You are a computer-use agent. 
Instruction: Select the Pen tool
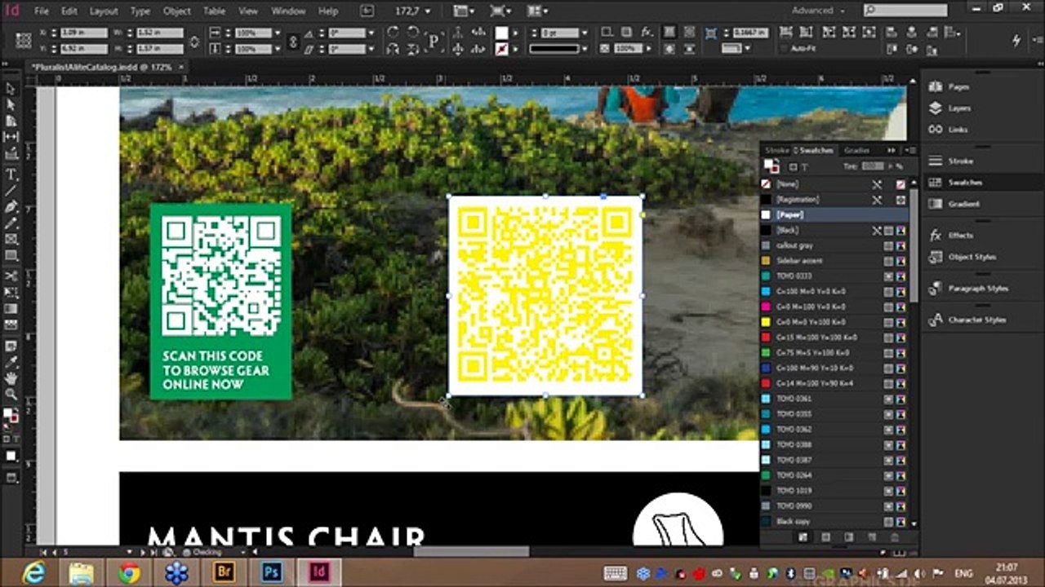(11, 207)
